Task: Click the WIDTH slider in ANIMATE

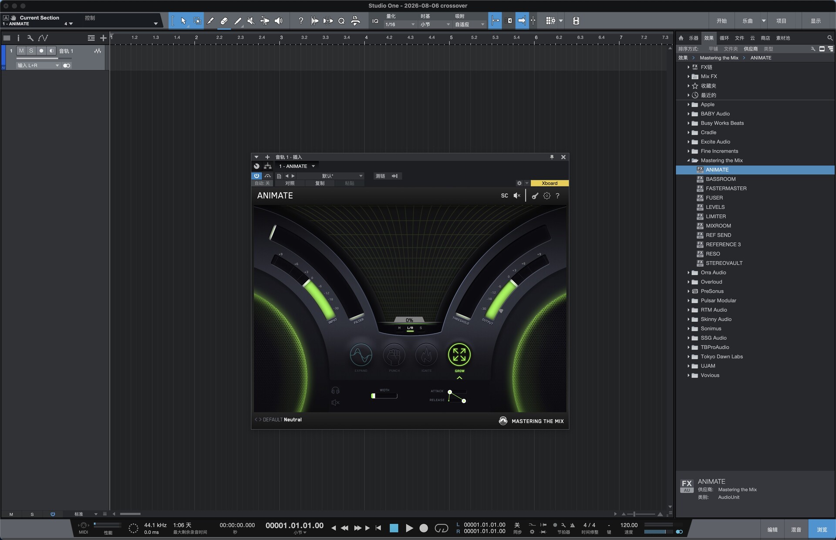Action: pos(384,396)
